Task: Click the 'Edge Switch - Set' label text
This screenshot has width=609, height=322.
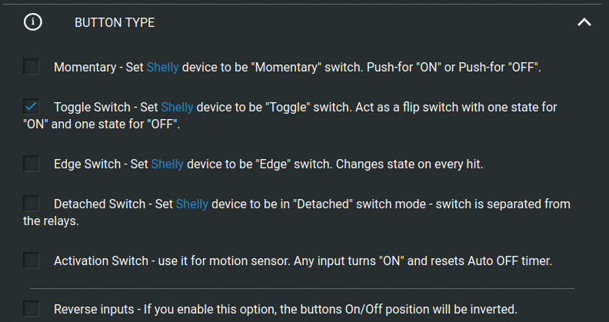Action: 101,164
